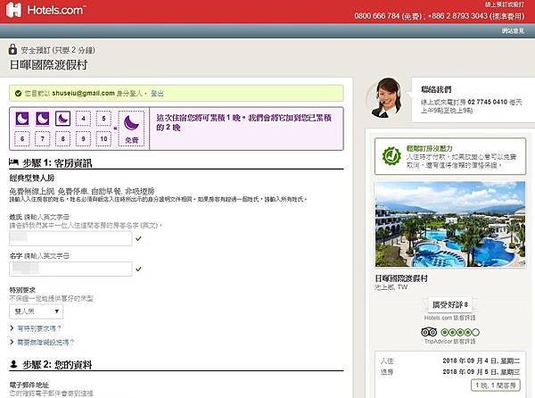Click reward night slot number 8
The image size is (535, 398).
(x=62, y=139)
